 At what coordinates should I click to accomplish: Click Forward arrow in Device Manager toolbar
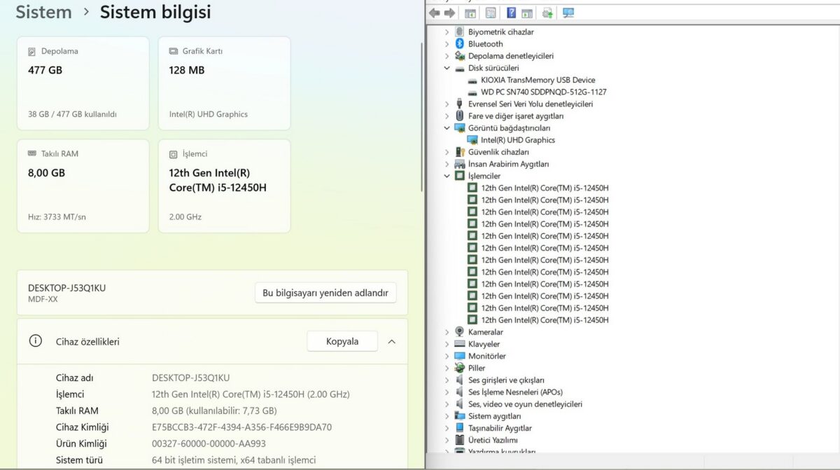(x=450, y=13)
